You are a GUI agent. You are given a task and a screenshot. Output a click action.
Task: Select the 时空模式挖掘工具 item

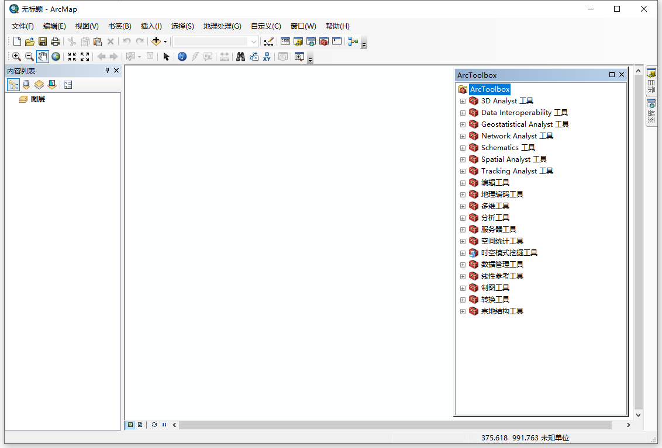(509, 253)
